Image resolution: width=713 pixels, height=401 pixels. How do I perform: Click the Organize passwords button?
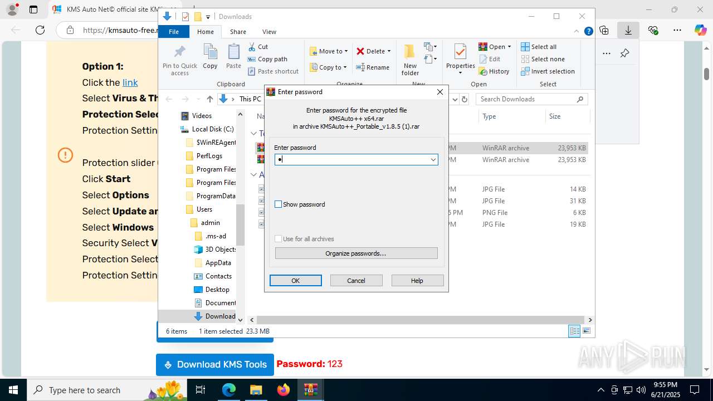tap(356, 253)
